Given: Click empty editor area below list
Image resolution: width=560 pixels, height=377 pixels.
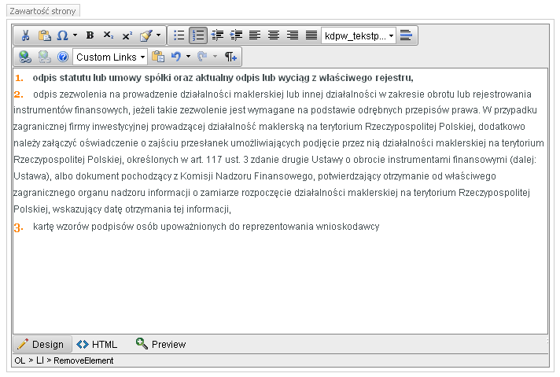Looking at the screenshot, I should point(280,284).
